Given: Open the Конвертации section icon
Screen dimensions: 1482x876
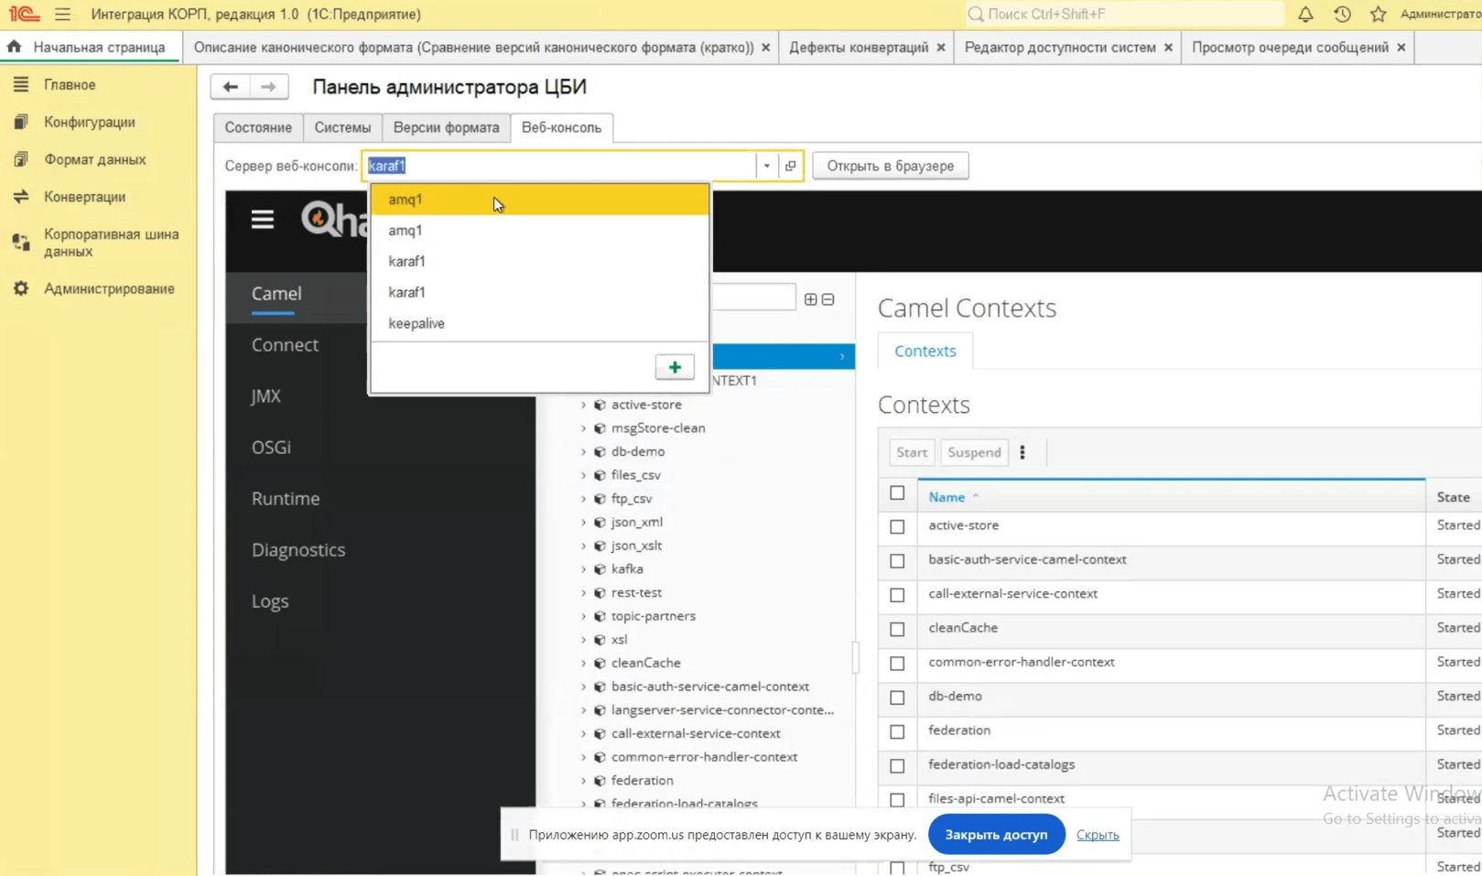Looking at the screenshot, I should point(20,197).
